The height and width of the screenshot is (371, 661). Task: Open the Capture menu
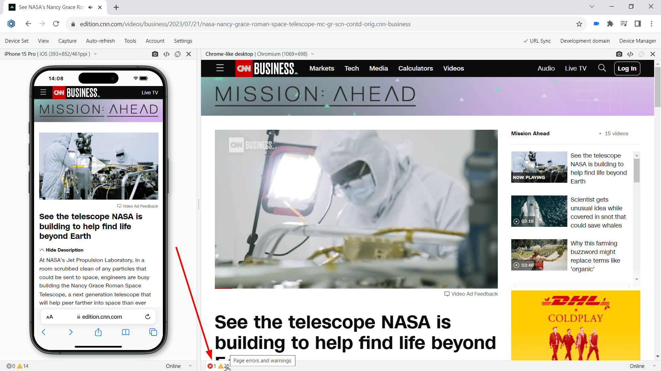coord(67,41)
